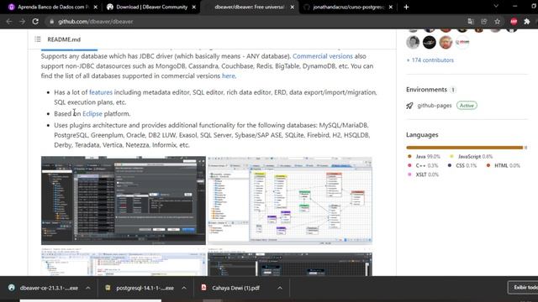
Task: Open the Commercial versions link
Action: (x=323, y=56)
